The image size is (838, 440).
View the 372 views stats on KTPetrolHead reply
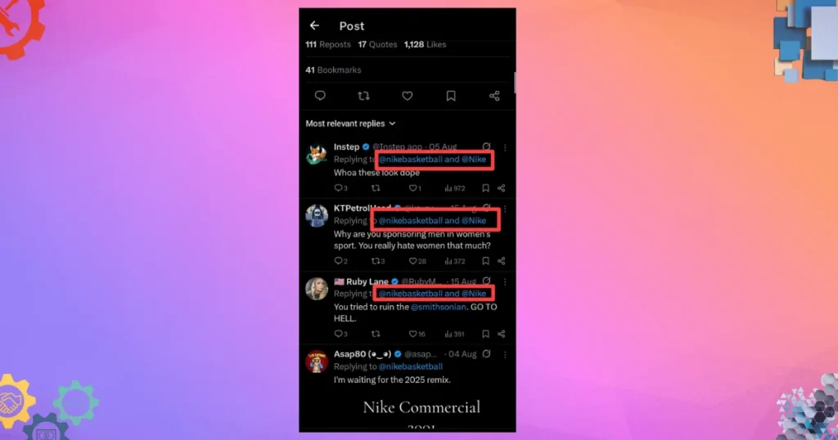(x=455, y=261)
